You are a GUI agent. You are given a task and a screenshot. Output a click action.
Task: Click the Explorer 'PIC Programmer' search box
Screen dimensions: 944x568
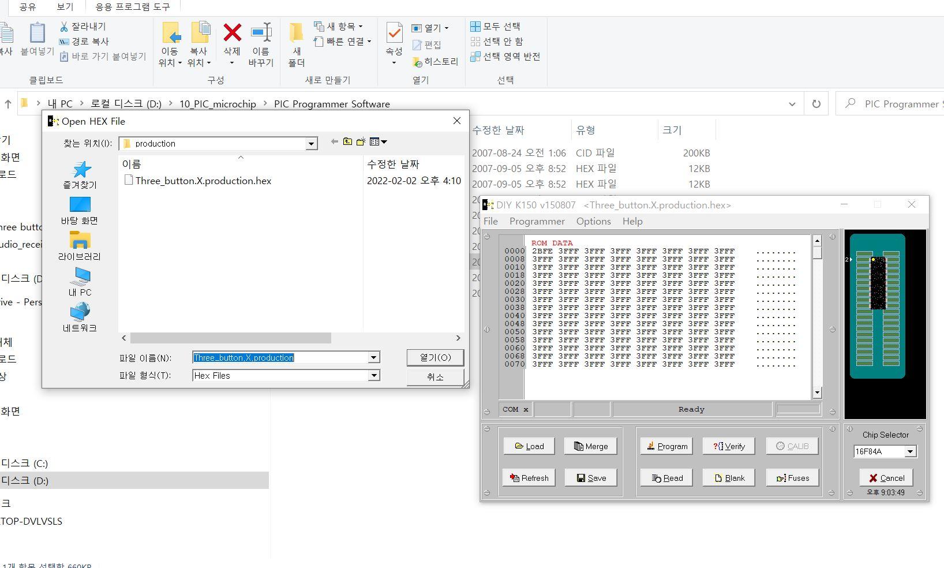click(x=891, y=104)
